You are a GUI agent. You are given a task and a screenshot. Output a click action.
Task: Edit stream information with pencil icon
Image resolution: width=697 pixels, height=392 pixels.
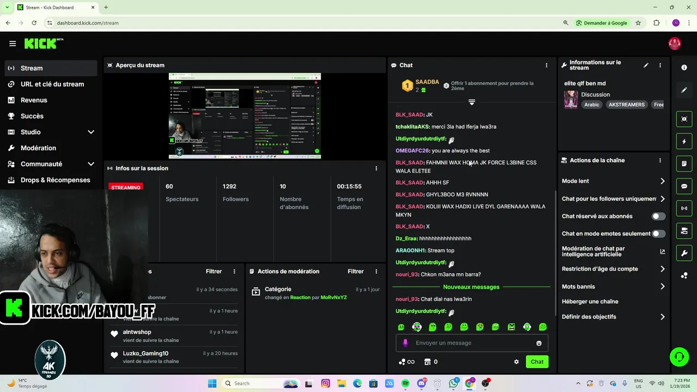pos(646,65)
